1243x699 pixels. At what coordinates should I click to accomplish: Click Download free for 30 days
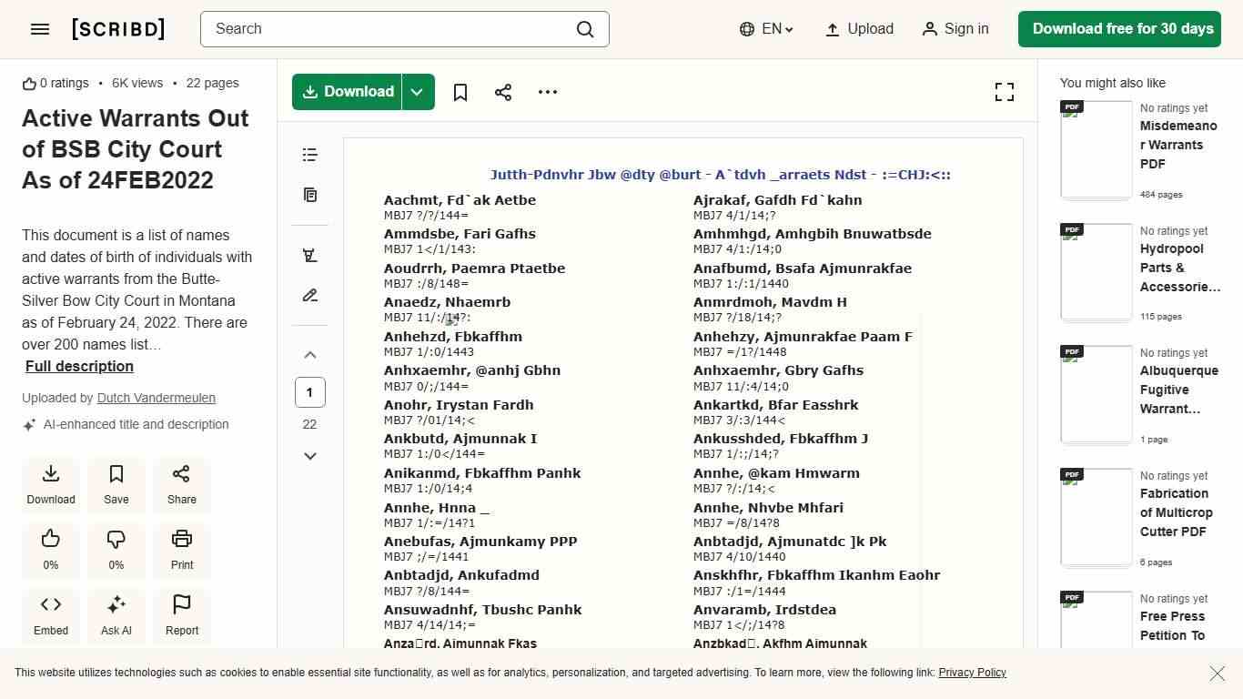pos(1119,28)
